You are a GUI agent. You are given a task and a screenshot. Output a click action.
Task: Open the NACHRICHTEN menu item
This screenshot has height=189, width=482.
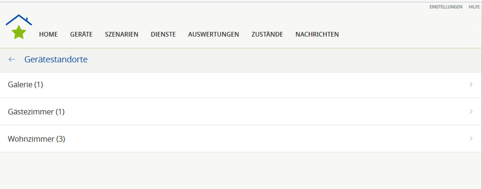click(317, 34)
